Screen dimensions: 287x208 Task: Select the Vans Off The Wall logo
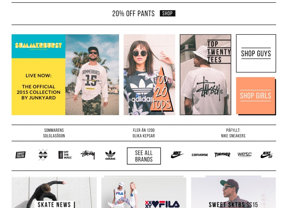65,155
